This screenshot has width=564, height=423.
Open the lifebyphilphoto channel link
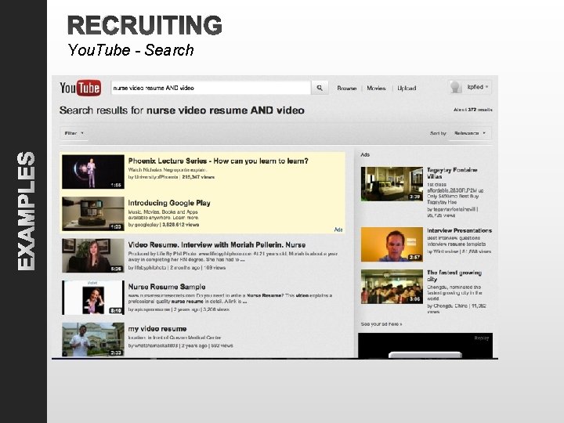[x=150, y=268]
